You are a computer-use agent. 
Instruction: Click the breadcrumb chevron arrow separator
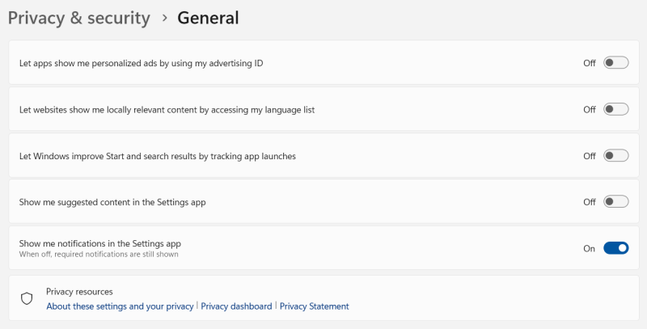coord(164,18)
